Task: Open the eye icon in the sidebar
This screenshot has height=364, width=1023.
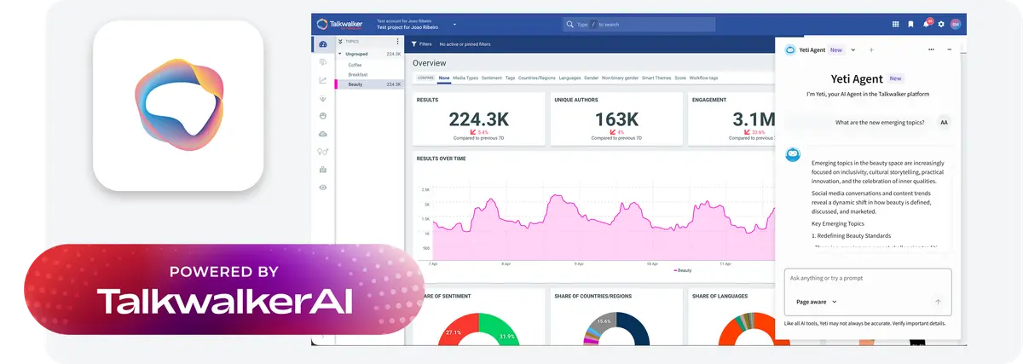Action: point(323,188)
